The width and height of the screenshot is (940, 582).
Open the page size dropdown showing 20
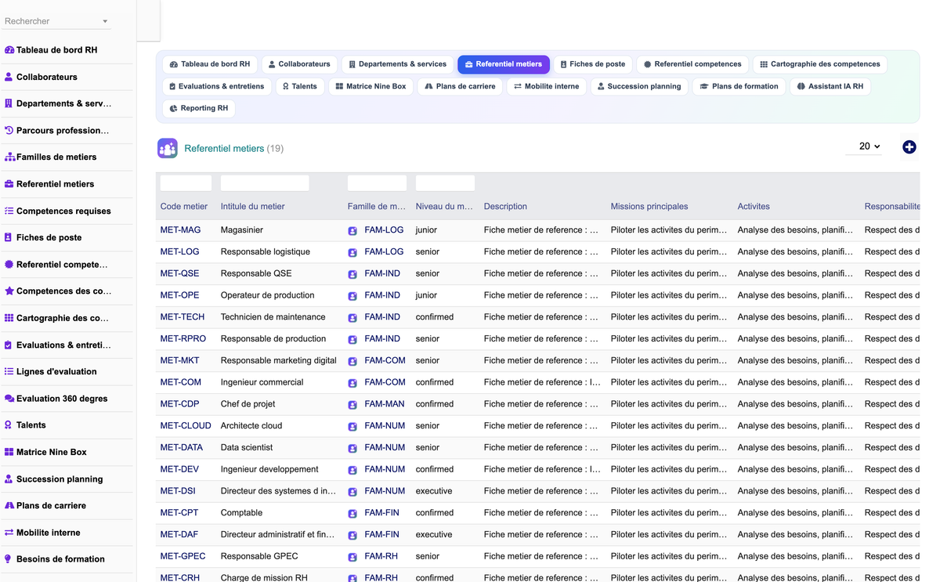(x=864, y=146)
